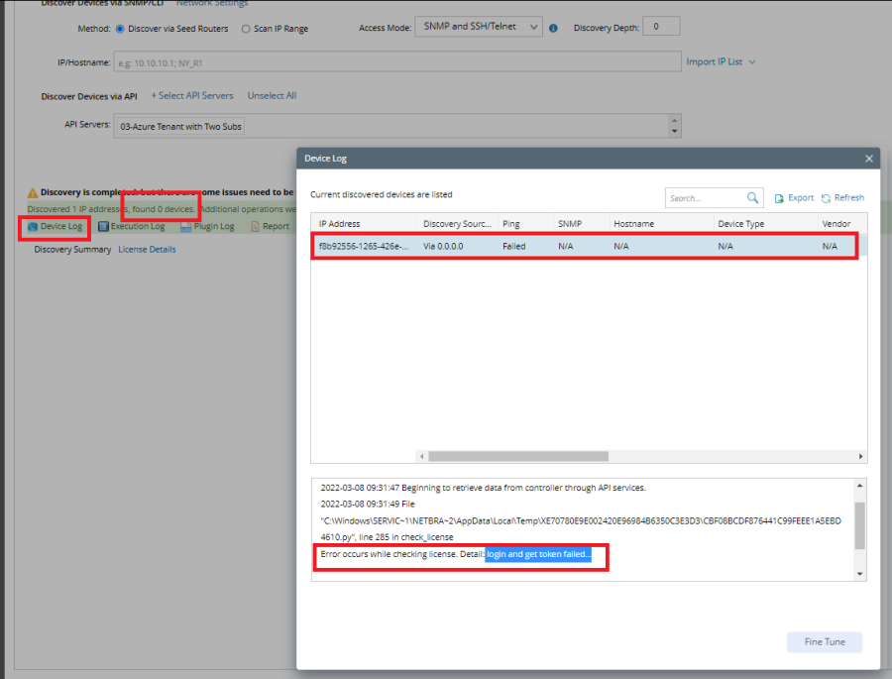The width and height of the screenshot is (892, 679).
Task: Click the Execution Log icon
Action: coord(102,226)
